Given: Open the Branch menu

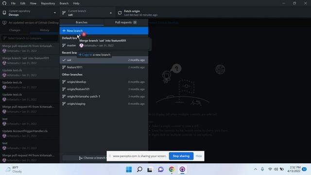Looking at the screenshot, I should [x=64, y=3].
